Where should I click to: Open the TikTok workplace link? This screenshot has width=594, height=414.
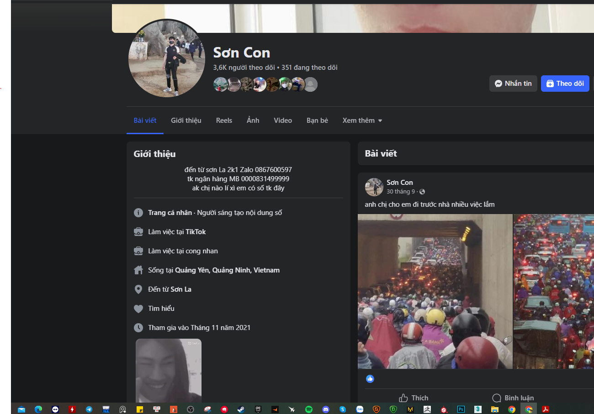(x=196, y=232)
